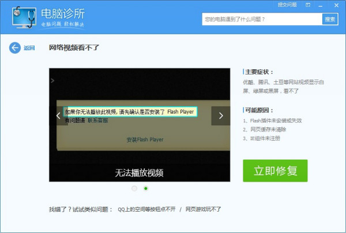The image size is (346, 233).
Task: Click the 找错了？试试类似问题 label
Action: pyautogui.click(x=81, y=209)
